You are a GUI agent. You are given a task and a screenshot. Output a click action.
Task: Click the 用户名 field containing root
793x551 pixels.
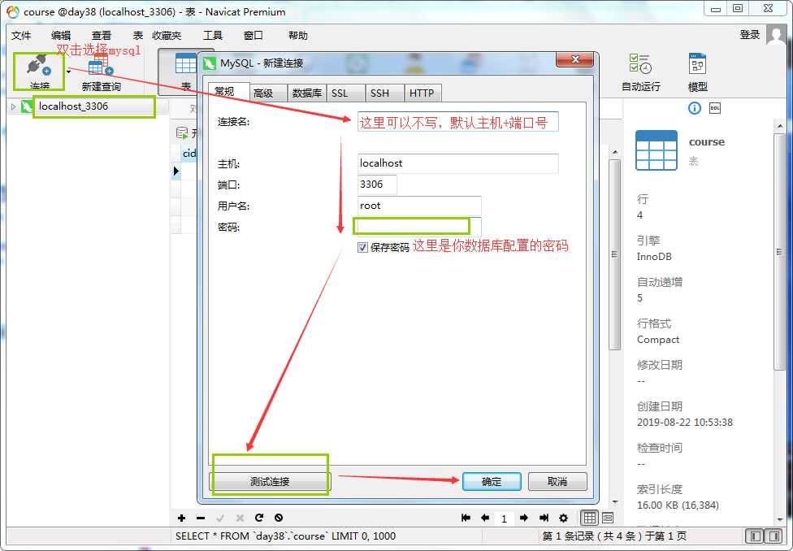[419, 206]
